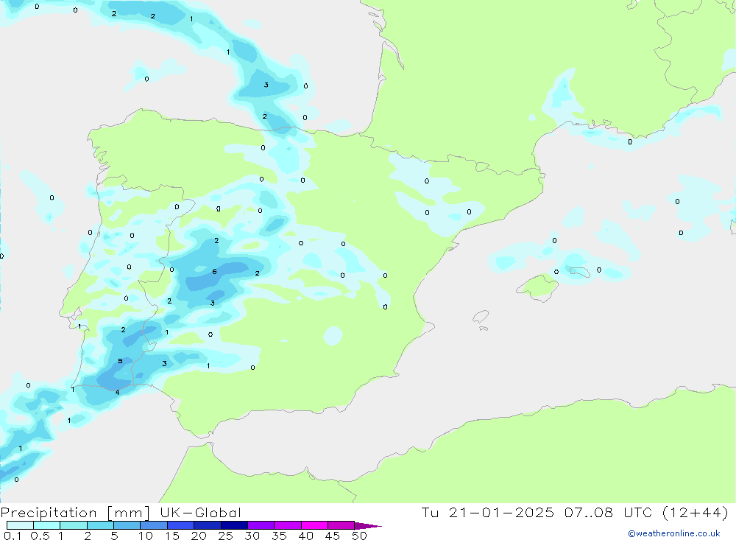
Task: Click the 'UK-Global' model name text
Action: click(x=200, y=512)
